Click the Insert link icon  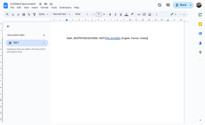139,14
